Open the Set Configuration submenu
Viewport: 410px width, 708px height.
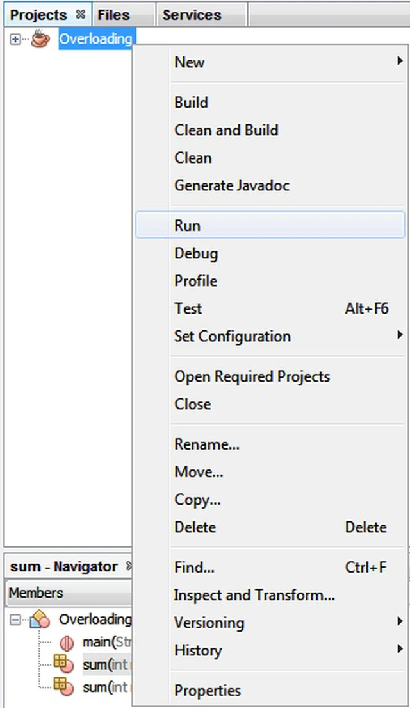click(270, 336)
